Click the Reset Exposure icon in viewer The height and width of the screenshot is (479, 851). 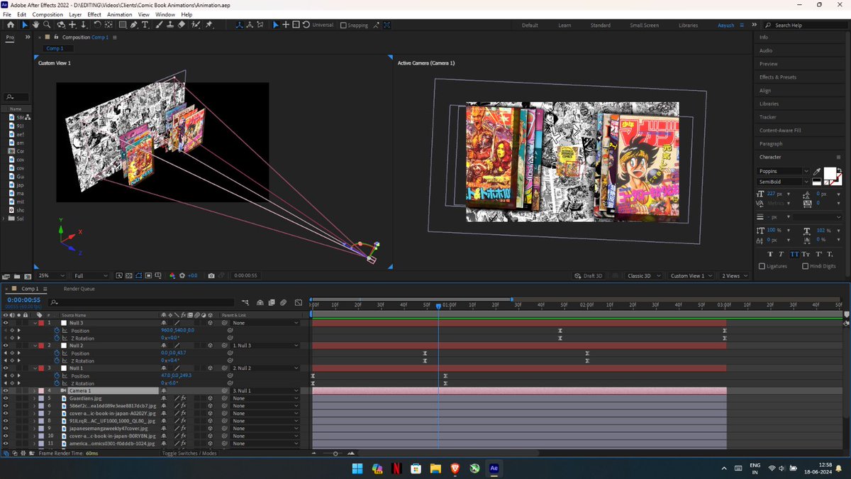[182, 275]
